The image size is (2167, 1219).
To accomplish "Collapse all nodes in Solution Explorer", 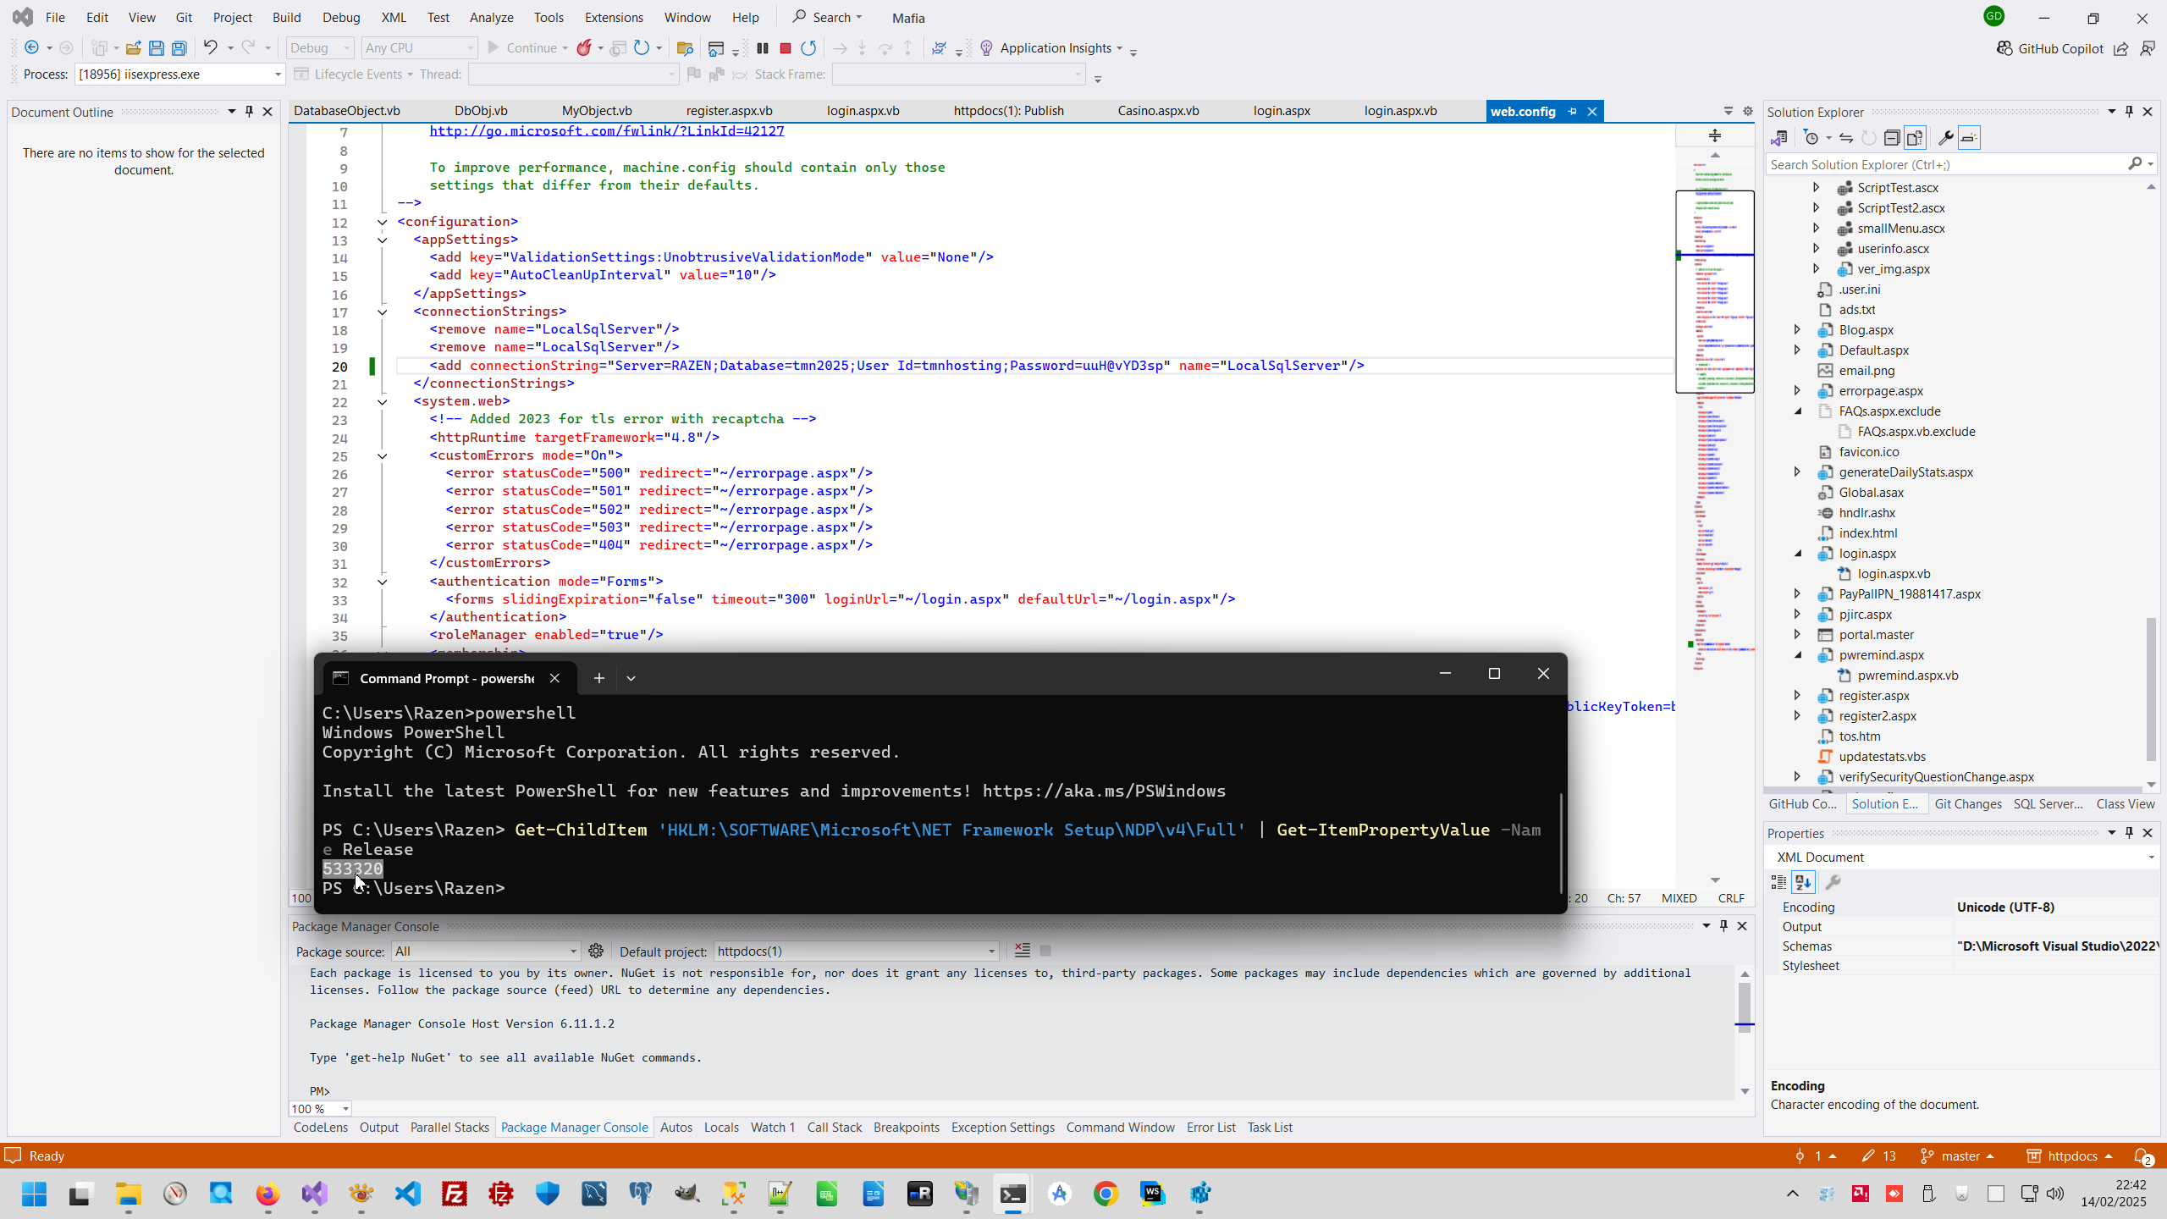I will (x=1891, y=138).
